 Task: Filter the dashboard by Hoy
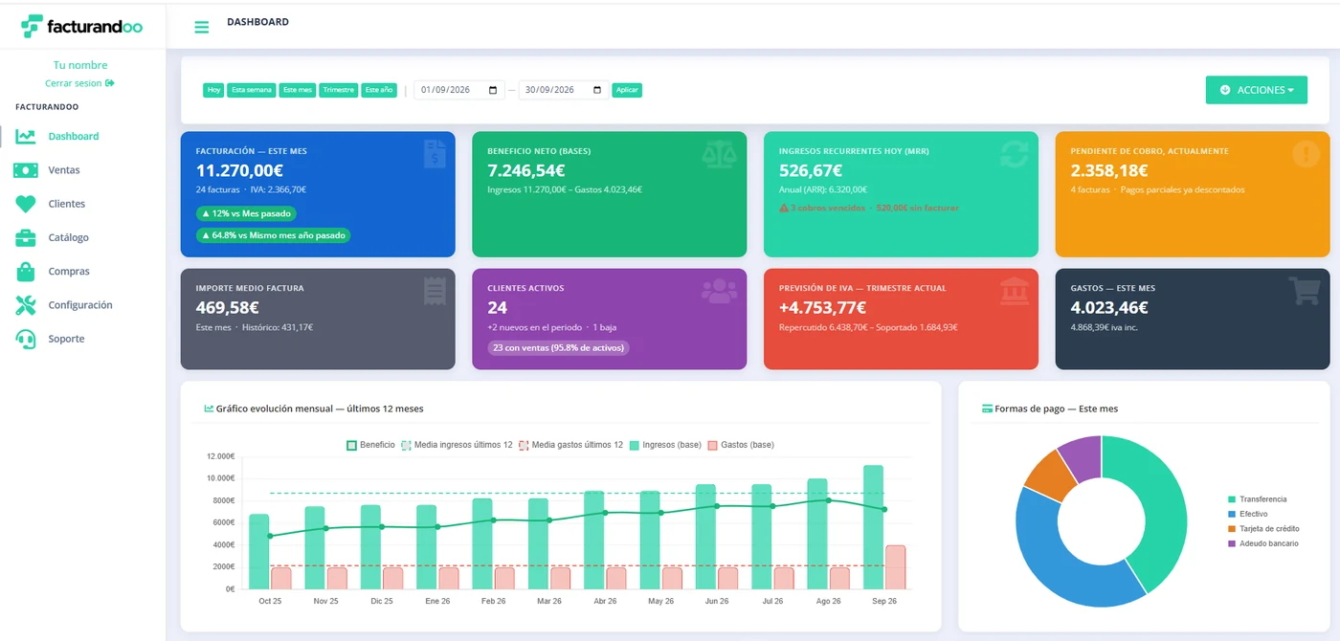213,90
